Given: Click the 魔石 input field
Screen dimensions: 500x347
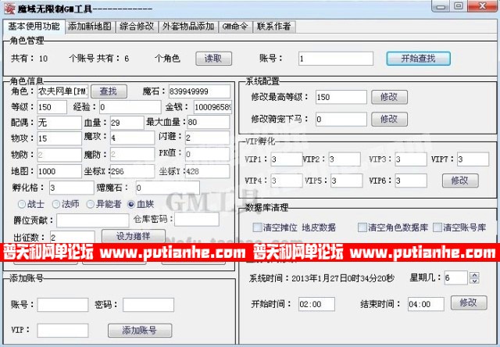Looking at the screenshot, I should point(199,91).
